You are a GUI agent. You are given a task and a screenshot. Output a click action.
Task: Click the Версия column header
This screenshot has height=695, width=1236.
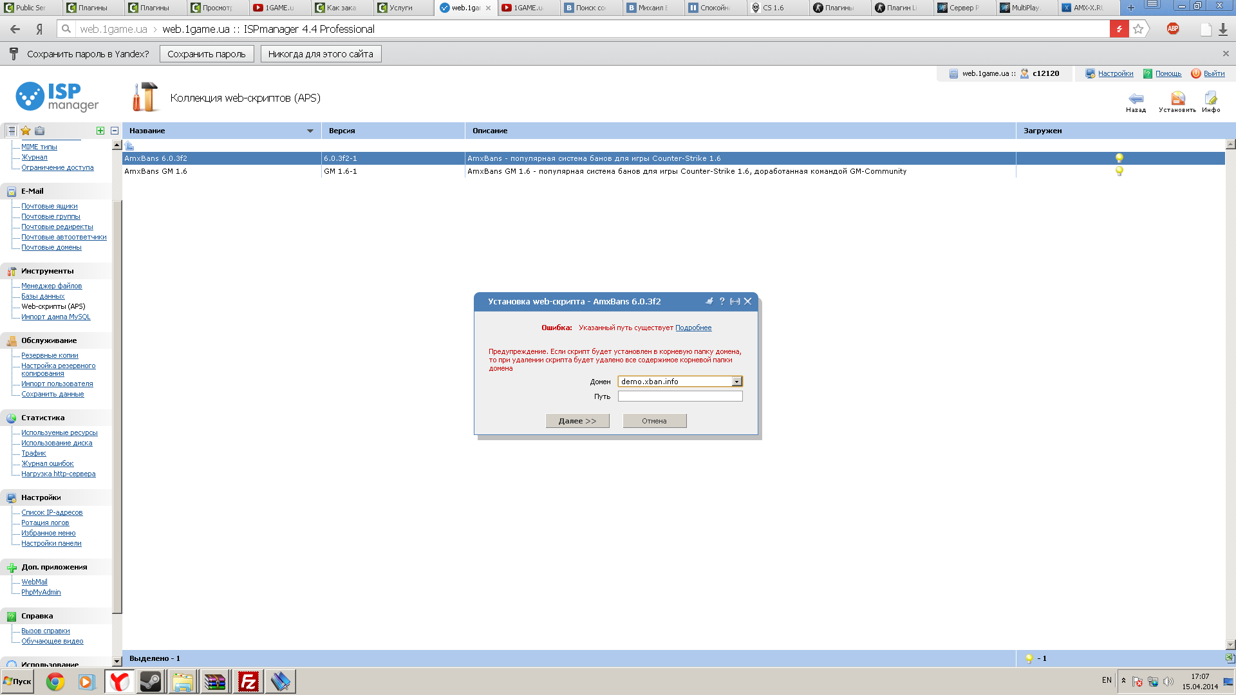click(393, 131)
